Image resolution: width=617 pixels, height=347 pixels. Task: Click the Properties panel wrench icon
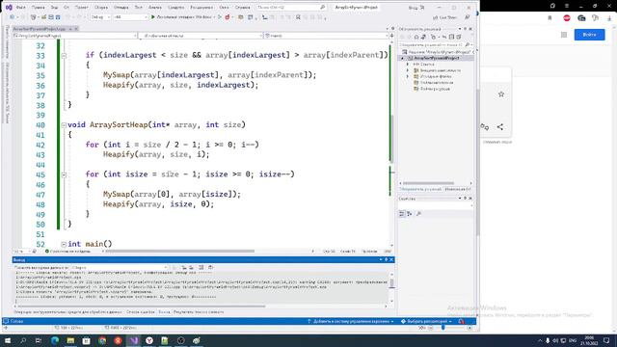(418, 214)
